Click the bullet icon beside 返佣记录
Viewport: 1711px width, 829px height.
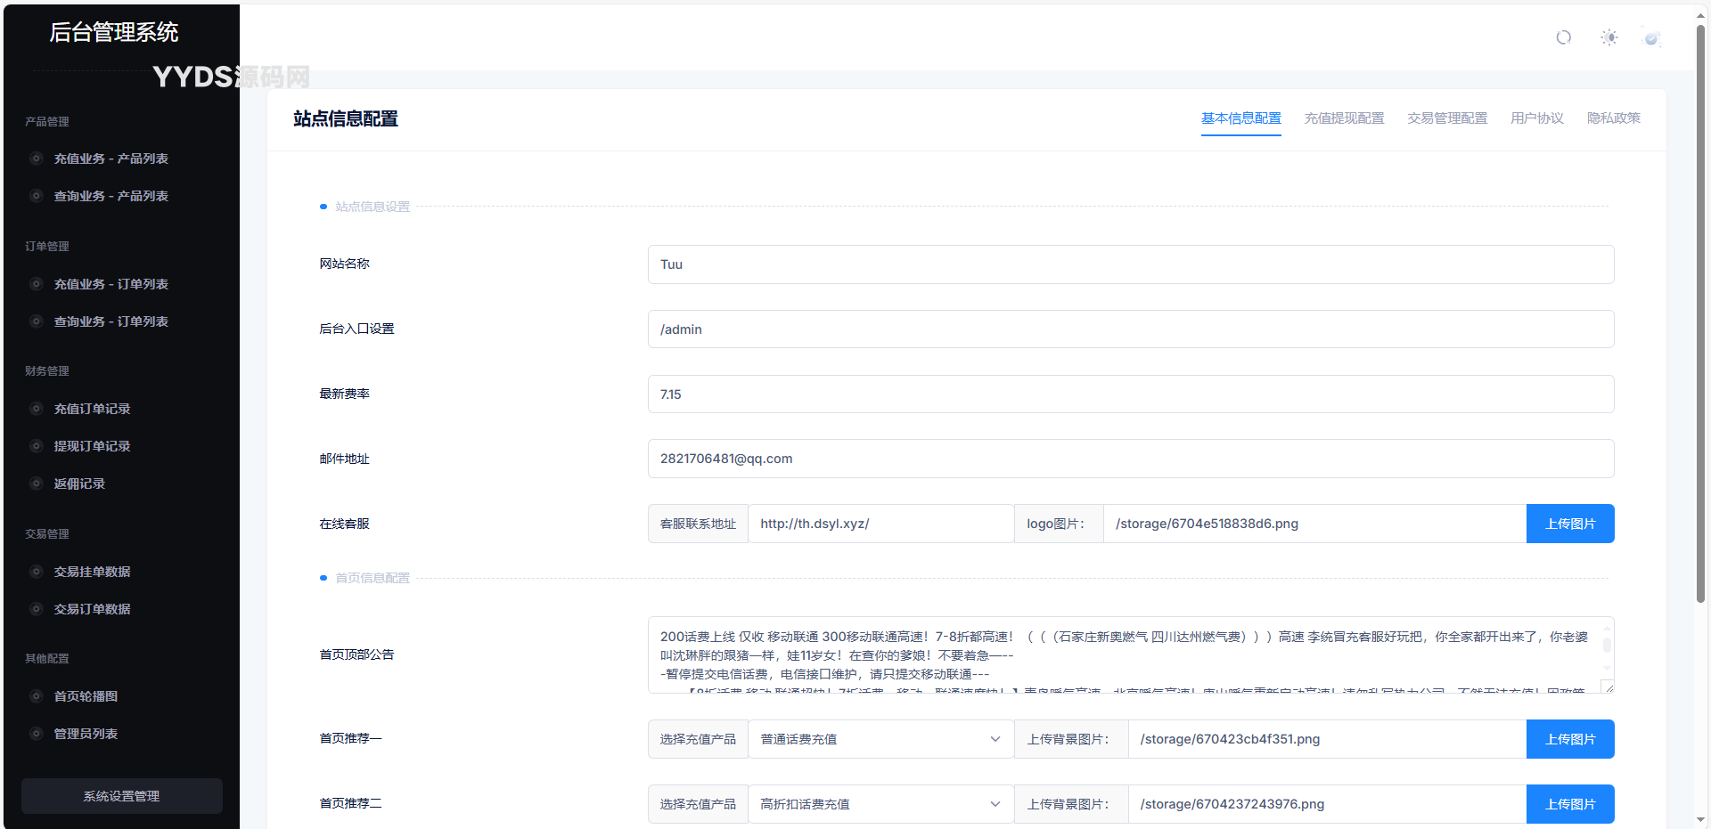[37, 484]
